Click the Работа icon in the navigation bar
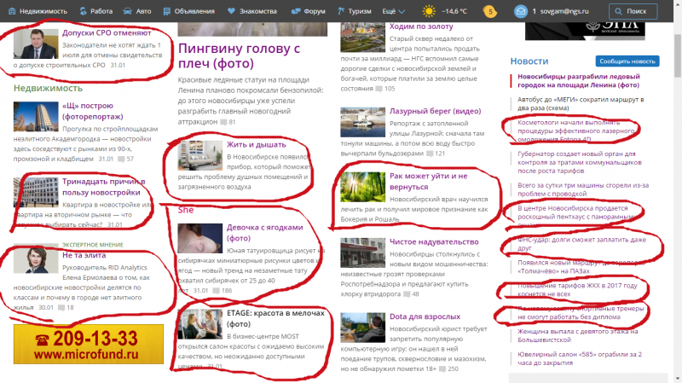This screenshot has width=682, height=383. (81, 12)
